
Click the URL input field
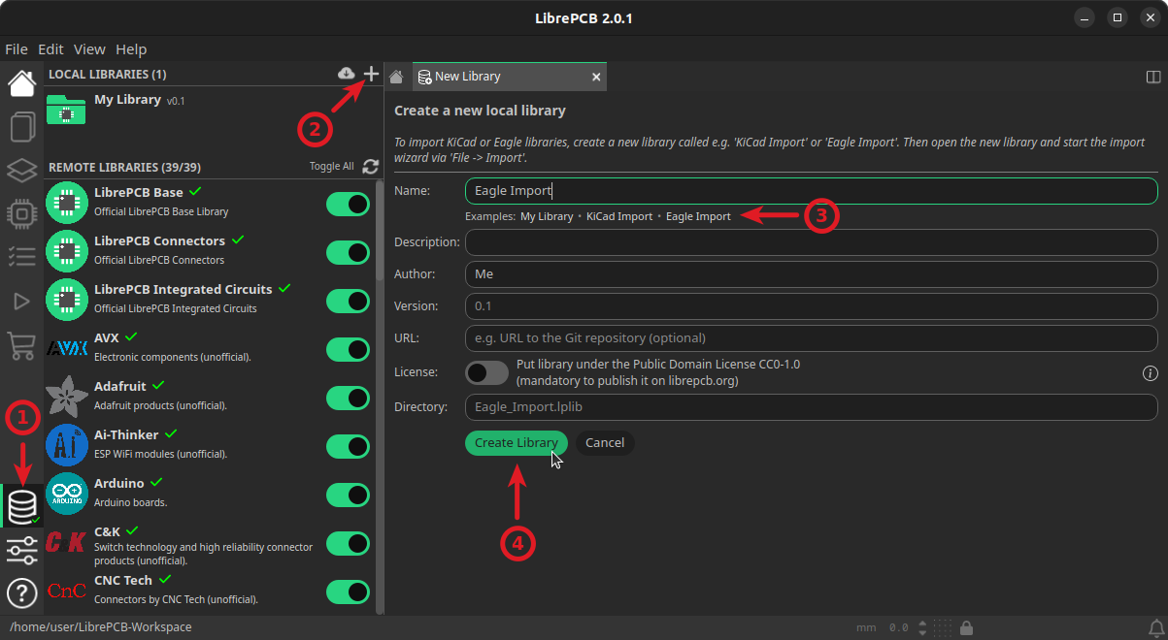tap(812, 337)
